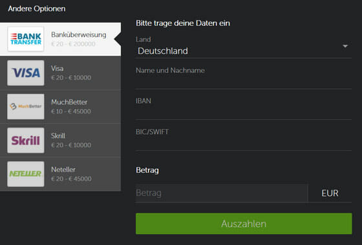Choose the MuchBetter payment label
Screen dimensions: 362x245
tap(69, 102)
